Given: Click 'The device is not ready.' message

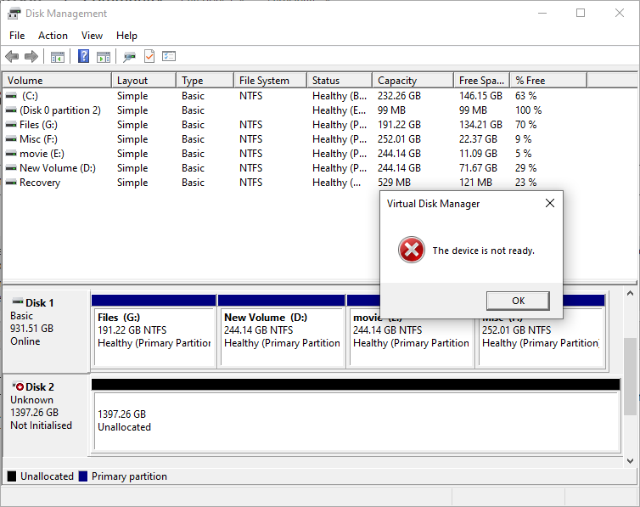Looking at the screenshot, I should point(483,251).
